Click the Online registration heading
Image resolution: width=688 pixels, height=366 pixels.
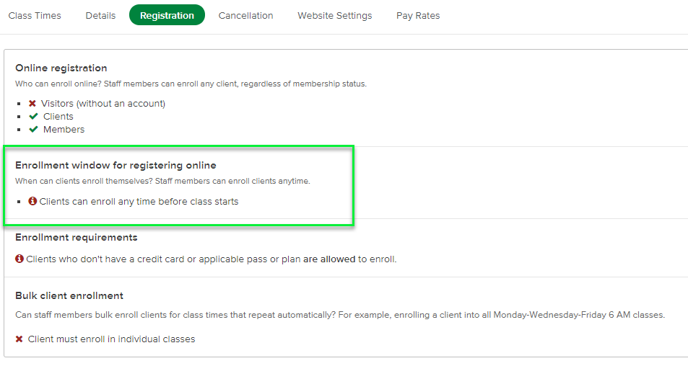click(61, 68)
